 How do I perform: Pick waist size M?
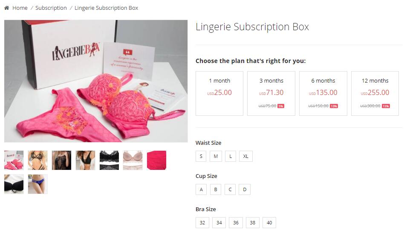pyautogui.click(x=216, y=156)
